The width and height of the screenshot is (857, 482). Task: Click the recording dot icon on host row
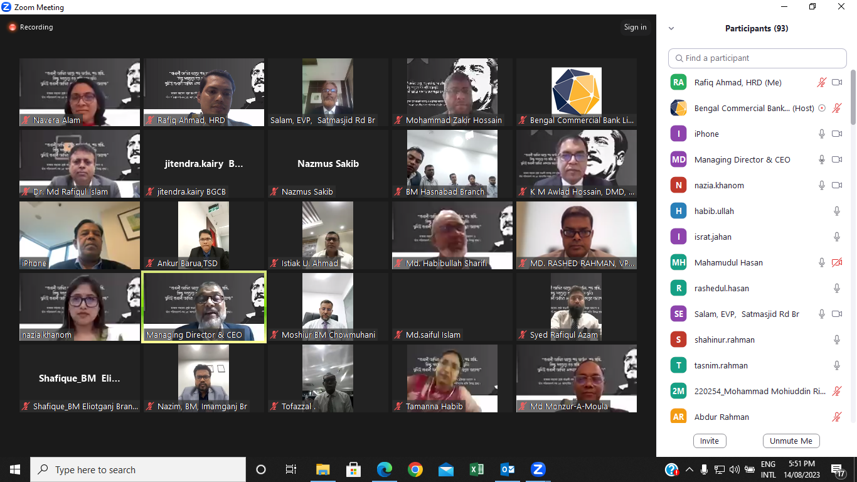coord(822,108)
